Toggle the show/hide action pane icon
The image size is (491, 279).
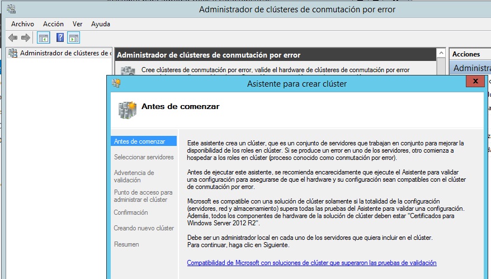pos(74,38)
